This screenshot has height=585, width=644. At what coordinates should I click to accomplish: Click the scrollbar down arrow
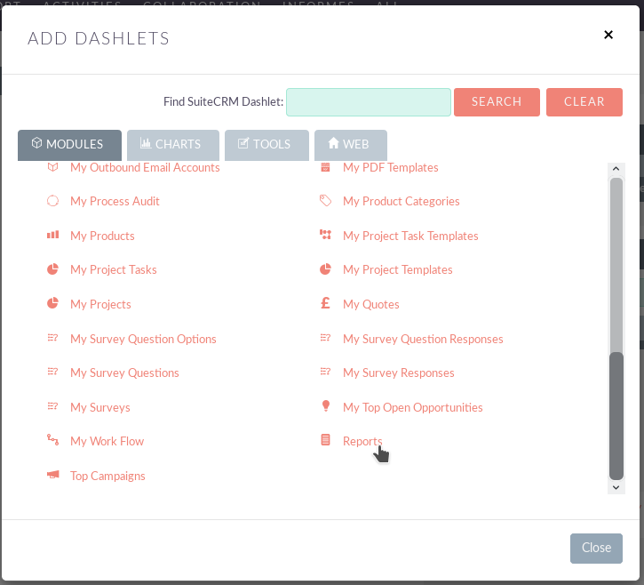point(616,487)
